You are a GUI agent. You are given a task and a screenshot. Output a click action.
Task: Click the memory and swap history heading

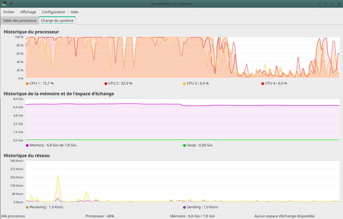tap(59, 94)
